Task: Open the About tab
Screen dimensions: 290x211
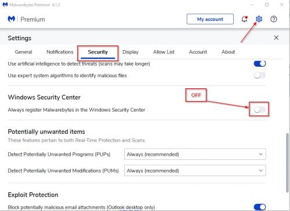Action: point(229,52)
